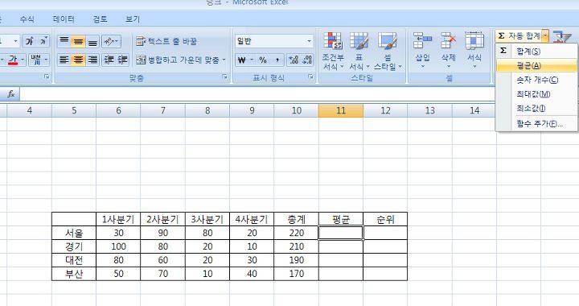The height and width of the screenshot is (306, 579).
Task: Collapse the 자동 합계 dropdown arrow
Action: click(x=545, y=36)
